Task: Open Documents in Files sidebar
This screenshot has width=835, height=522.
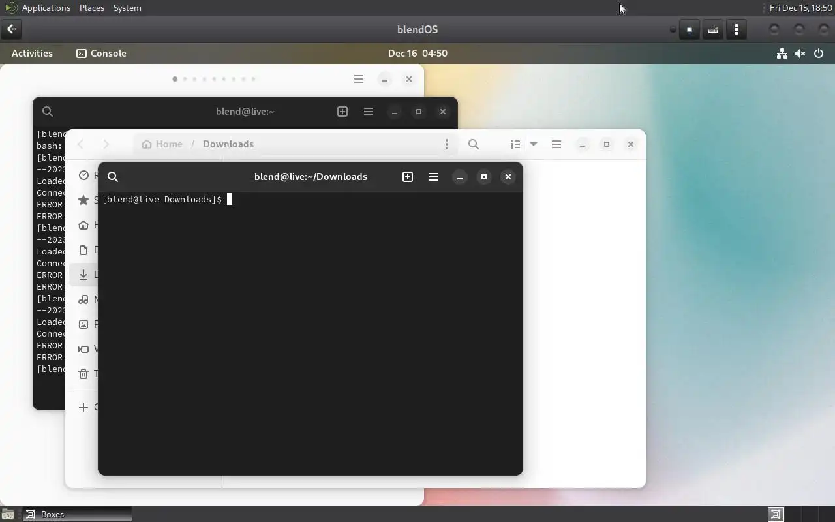Action: point(84,250)
